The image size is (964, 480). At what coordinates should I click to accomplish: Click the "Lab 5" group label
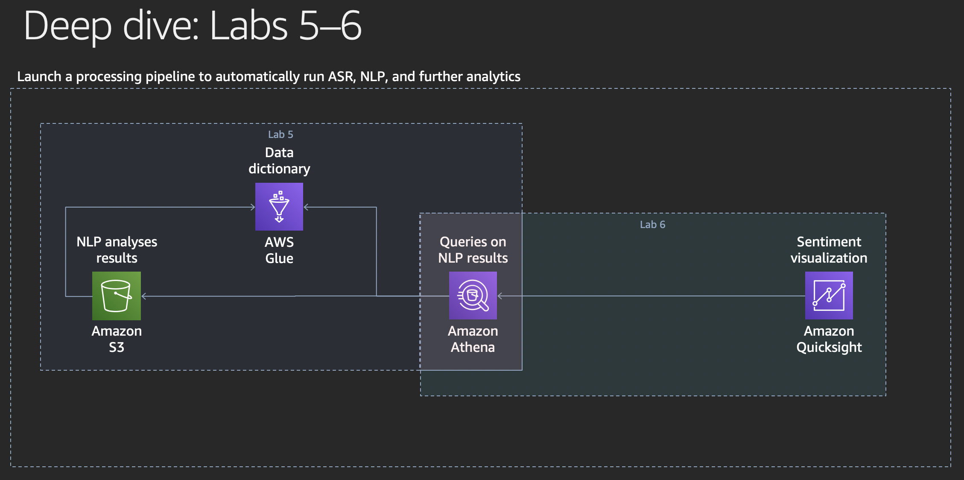280,135
